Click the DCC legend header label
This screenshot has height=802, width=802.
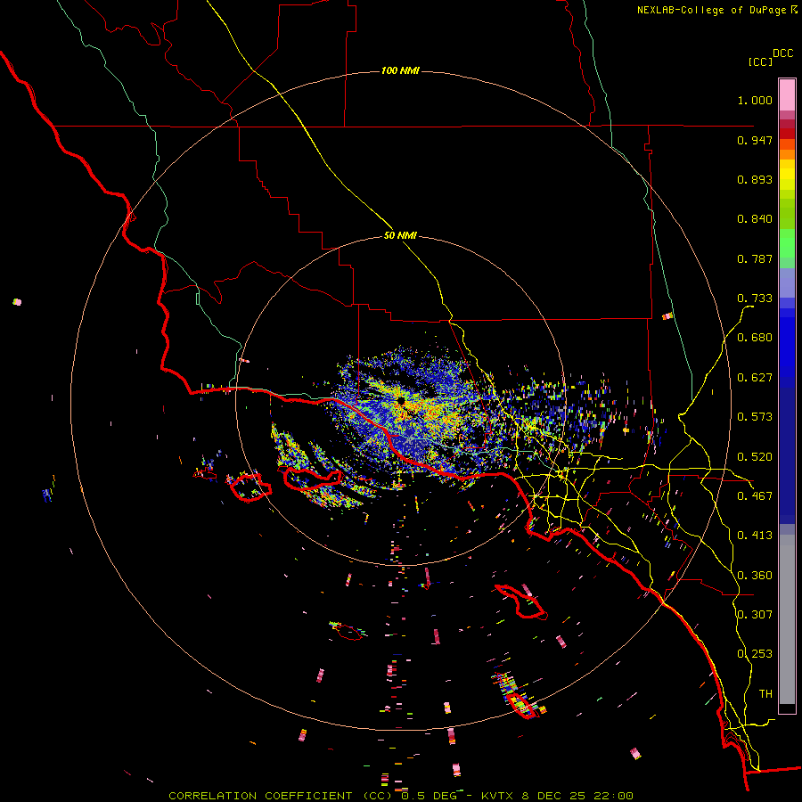783,53
